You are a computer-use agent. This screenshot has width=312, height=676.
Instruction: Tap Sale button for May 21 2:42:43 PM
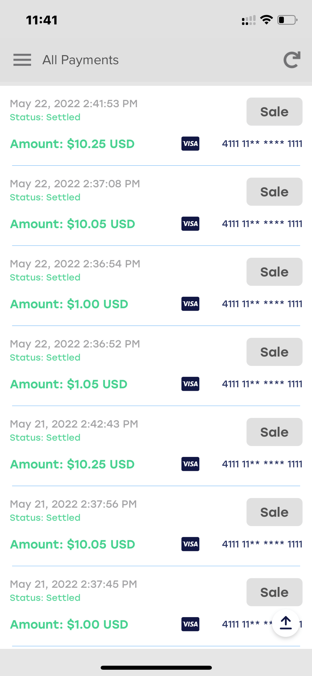[274, 432]
